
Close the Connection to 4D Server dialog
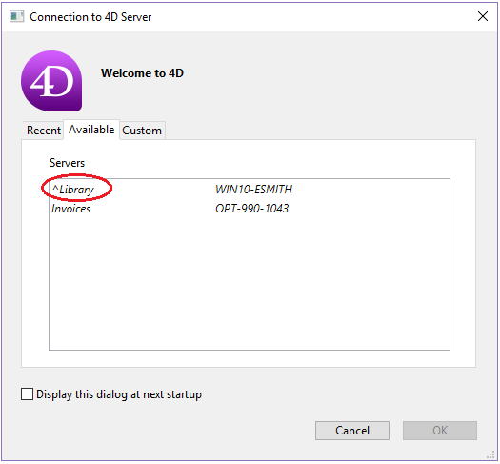point(483,16)
